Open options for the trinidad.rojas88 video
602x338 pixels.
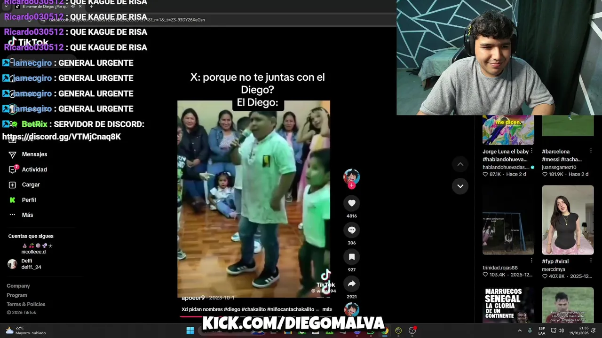(532, 261)
